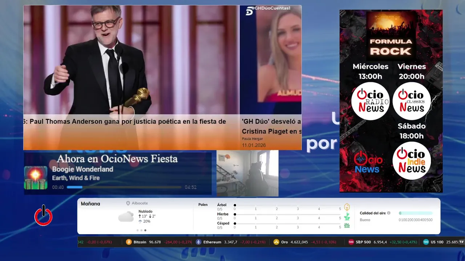
Task: Click the total track time 04:52
Action: [x=190, y=187]
